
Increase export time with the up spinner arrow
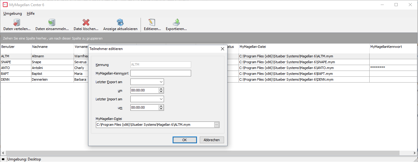(x=161, y=89)
